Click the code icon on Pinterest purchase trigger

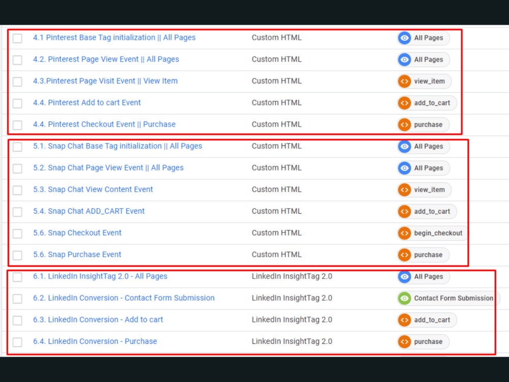pos(404,124)
